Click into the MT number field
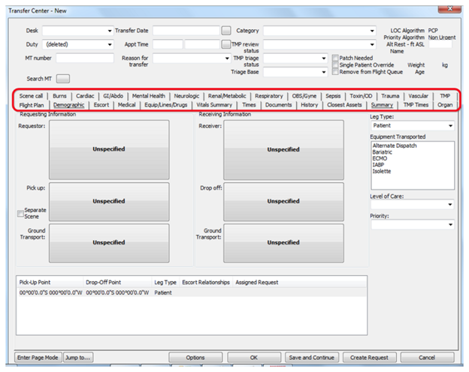The image size is (469, 372). click(85, 58)
